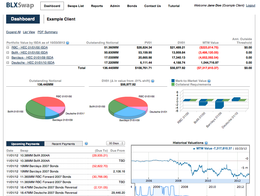Screen dimensions: 260x196
Task: Open help icon beside payments tabs
Action: pos(86,144)
